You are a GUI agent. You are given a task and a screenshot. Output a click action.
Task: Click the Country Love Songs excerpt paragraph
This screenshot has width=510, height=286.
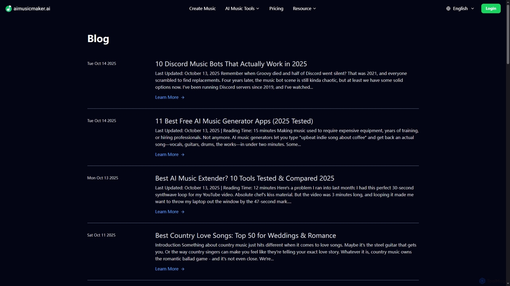[286, 252]
